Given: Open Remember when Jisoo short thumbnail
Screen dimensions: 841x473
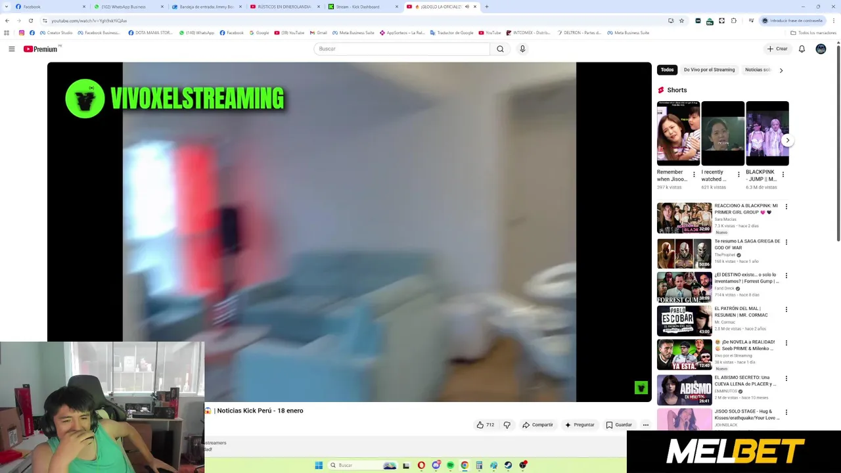Looking at the screenshot, I should [678, 133].
